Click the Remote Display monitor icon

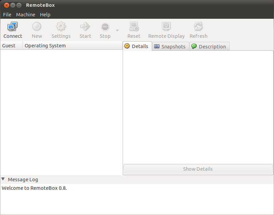[166, 27]
